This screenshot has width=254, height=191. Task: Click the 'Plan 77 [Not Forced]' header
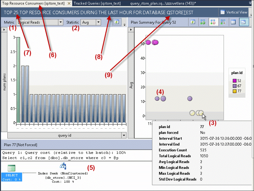point(20,145)
